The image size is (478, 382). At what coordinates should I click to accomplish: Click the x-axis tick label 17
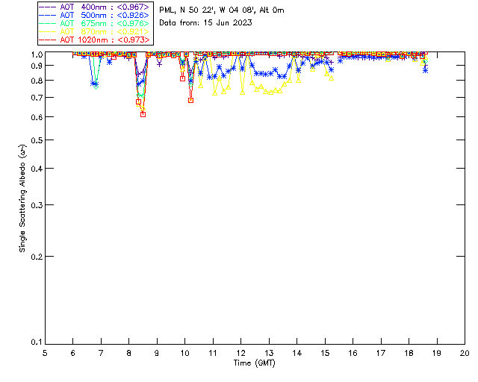[x=381, y=353]
